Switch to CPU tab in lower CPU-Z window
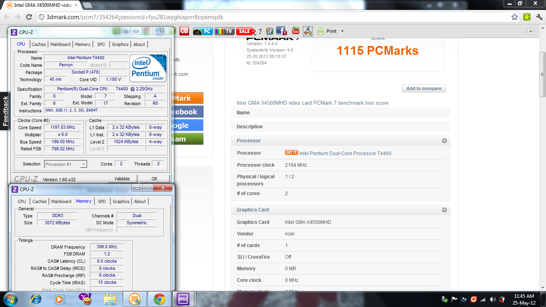Screen dimensions: 546x307 (22, 201)
